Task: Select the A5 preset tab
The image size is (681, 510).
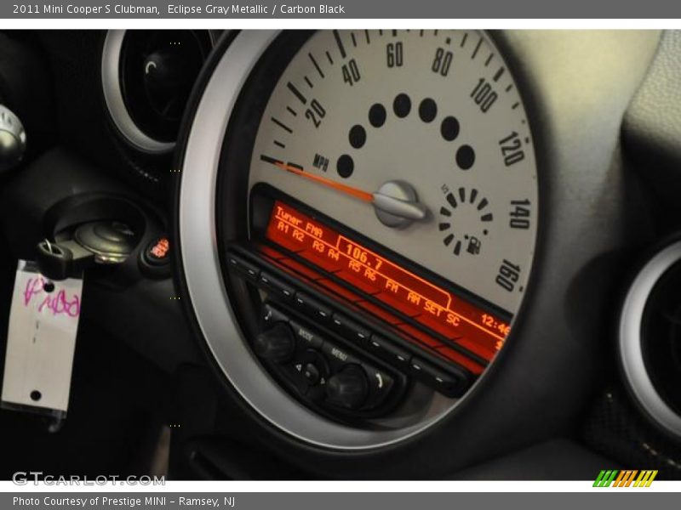Action: pyautogui.click(x=354, y=266)
